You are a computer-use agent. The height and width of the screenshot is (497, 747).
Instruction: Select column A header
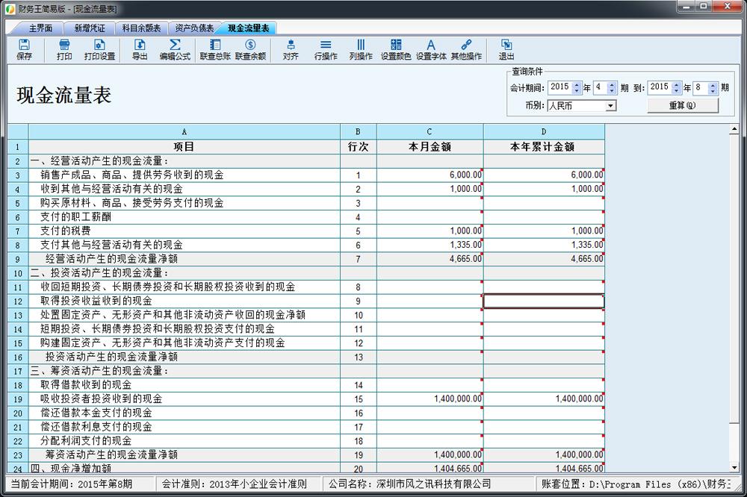point(185,132)
